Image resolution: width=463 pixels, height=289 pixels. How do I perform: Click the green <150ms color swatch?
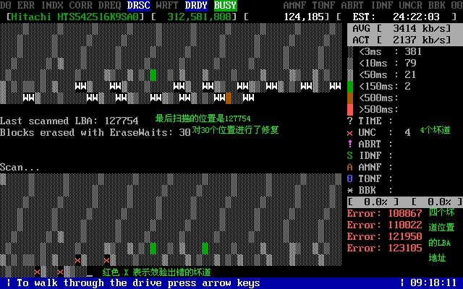350,87
